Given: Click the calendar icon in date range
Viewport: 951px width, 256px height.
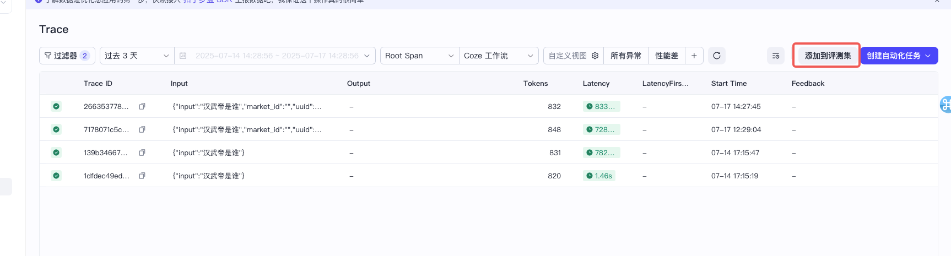Looking at the screenshot, I should [x=183, y=56].
